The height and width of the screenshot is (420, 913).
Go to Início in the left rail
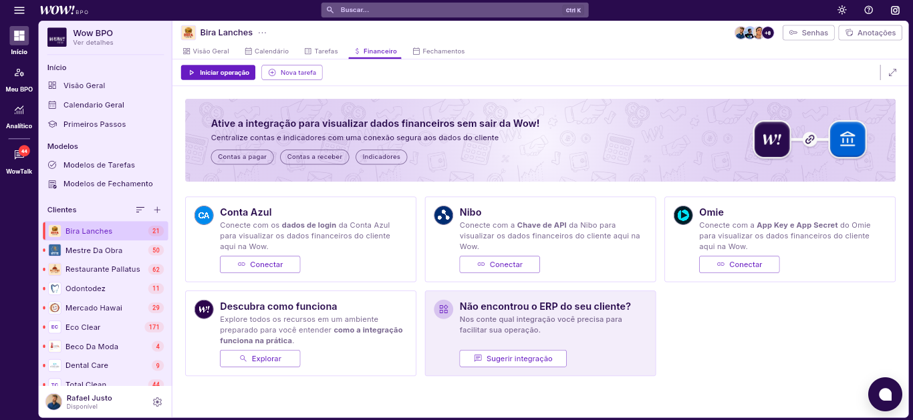19,40
